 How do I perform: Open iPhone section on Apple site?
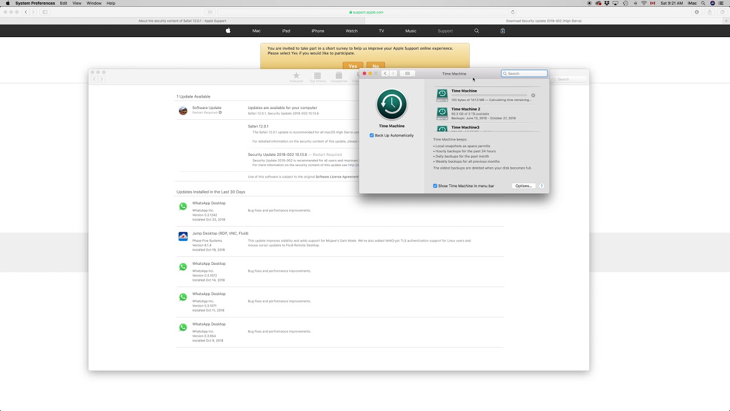click(318, 31)
